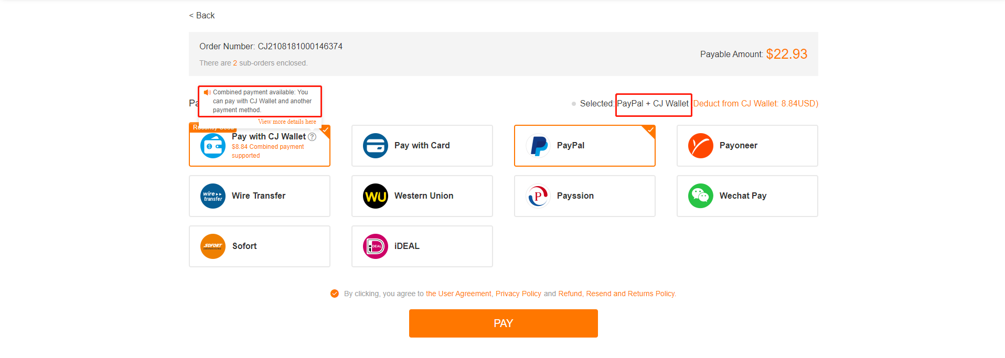Click View more details here link
1005x358 pixels.
coord(287,122)
